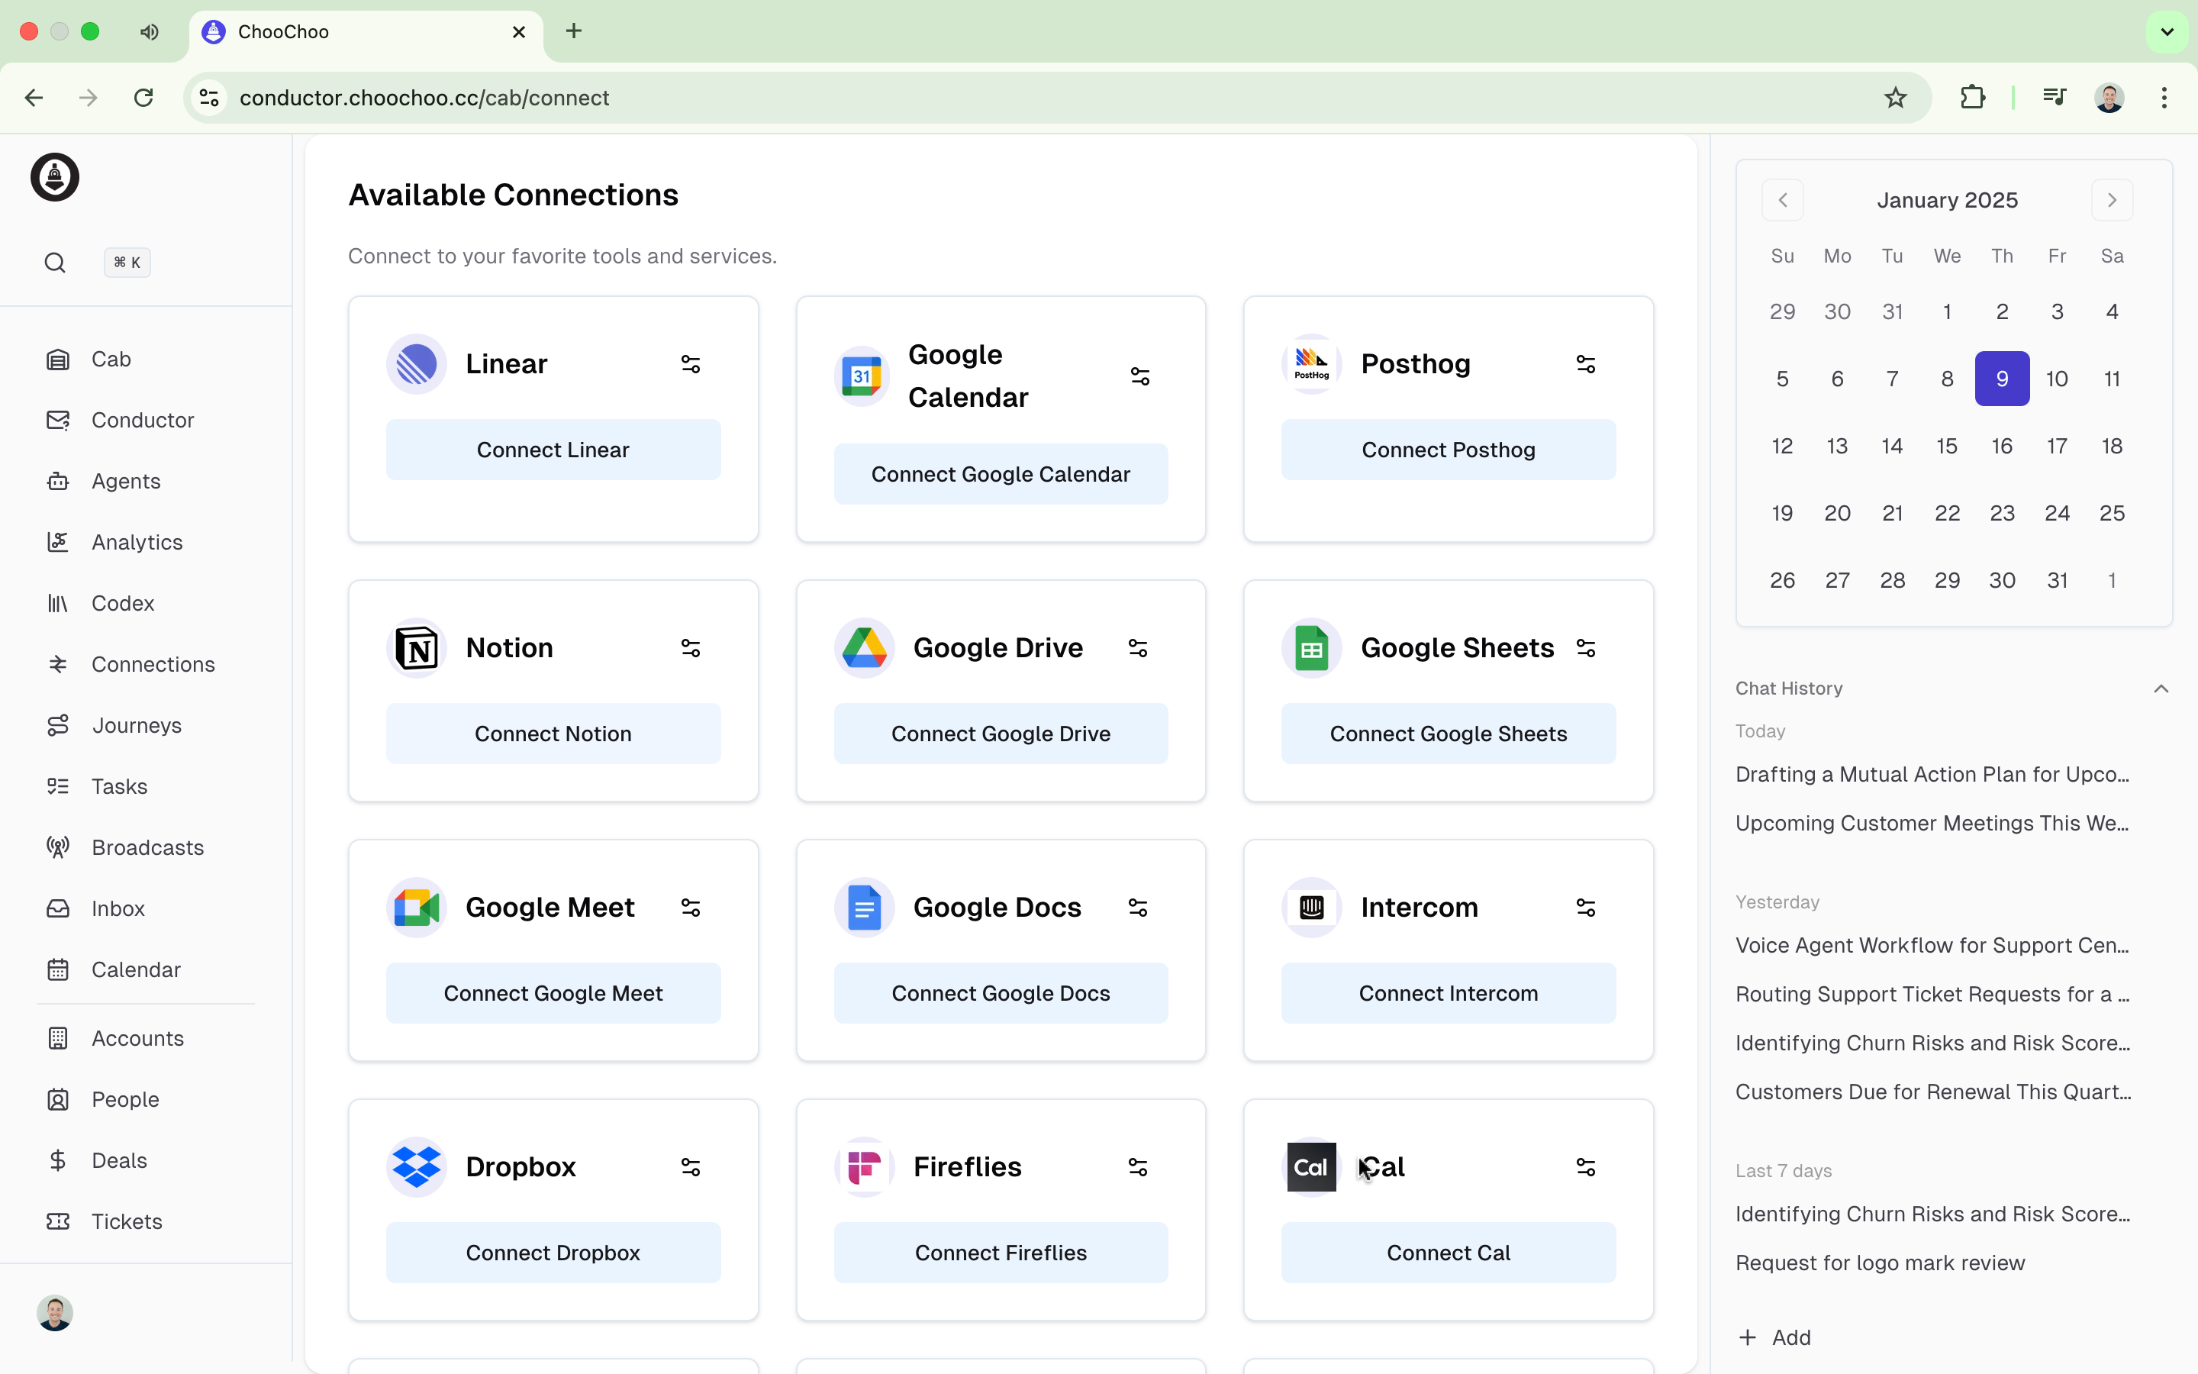Image resolution: width=2198 pixels, height=1374 pixels.
Task: Navigate to Broadcasts in the sidebar
Action: click(x=147, y=848)
